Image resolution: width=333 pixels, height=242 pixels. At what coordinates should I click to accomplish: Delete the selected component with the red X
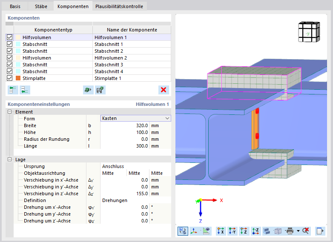[164, 90]
